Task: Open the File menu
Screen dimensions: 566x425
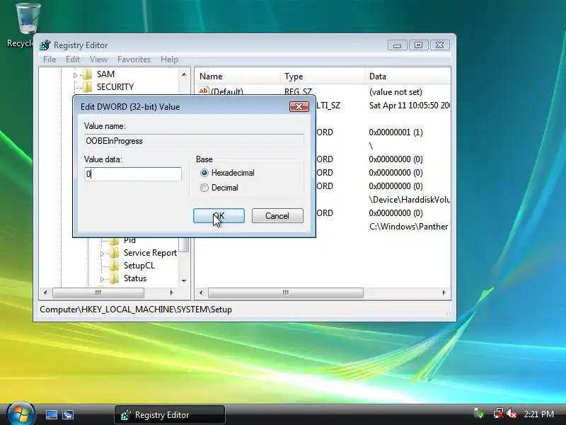Action: coord(50,59)
